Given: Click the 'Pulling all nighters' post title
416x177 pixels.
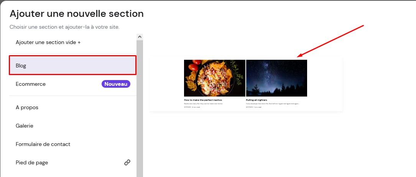Looking at the screenshot, I should click(257, 100).
